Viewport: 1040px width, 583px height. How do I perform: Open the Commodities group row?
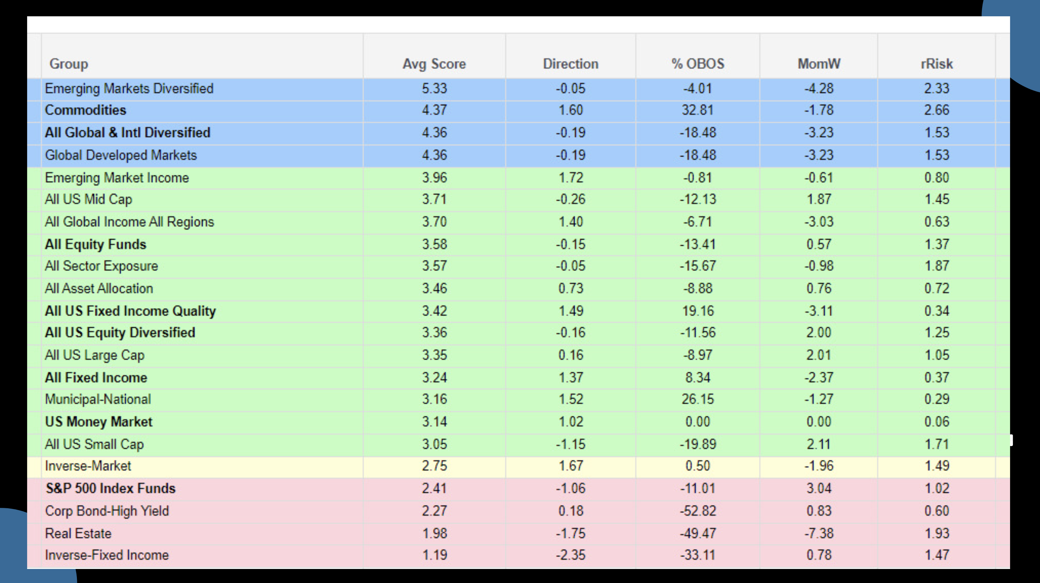point(85,110)
